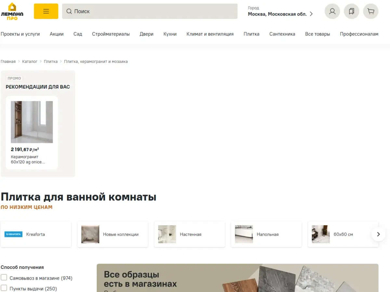Open Плитка, керамогранит и мозаика breadcrumb

click(x=96, y=62)
